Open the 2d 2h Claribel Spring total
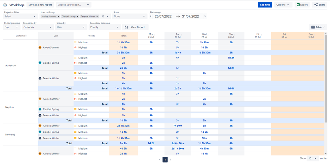 pos(123,68)
